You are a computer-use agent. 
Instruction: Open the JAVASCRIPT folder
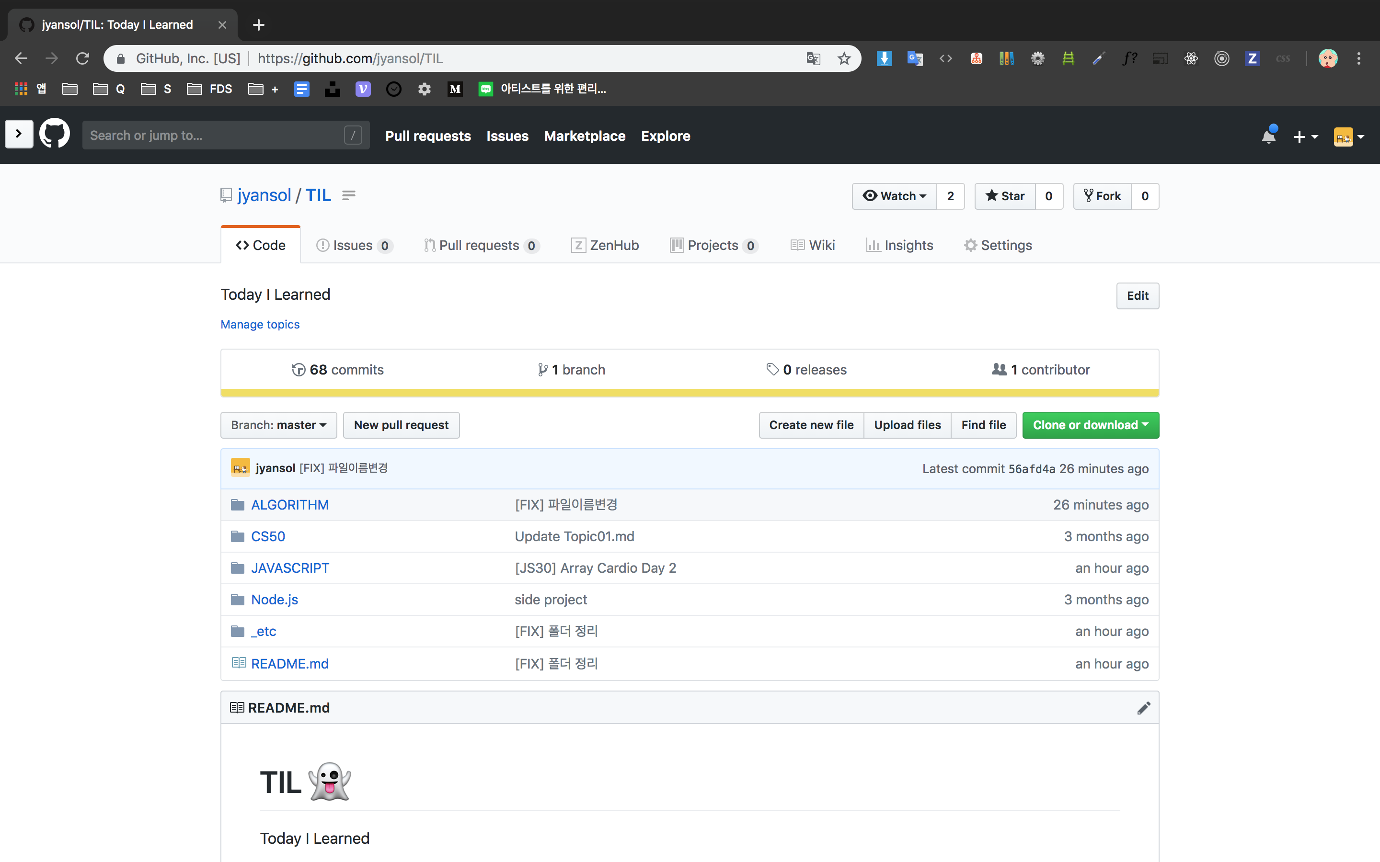click(290, 568)
